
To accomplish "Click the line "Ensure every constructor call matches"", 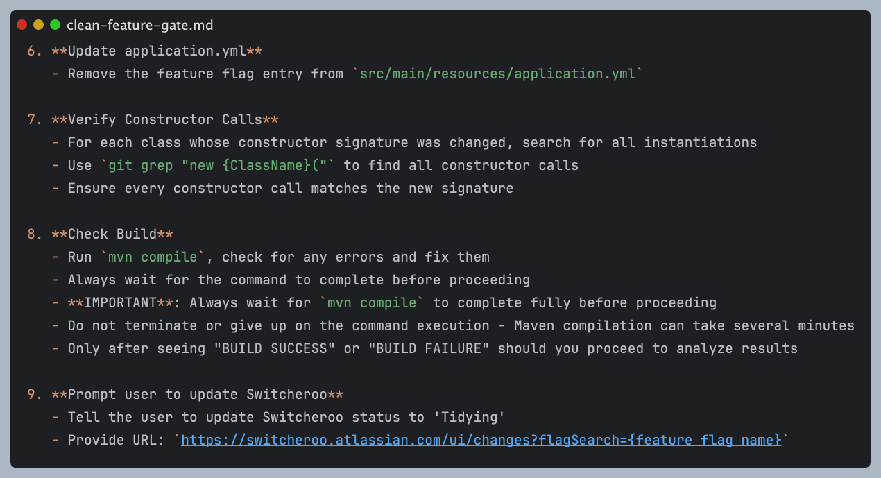I will pyautogui.click(x=290, y=189).
